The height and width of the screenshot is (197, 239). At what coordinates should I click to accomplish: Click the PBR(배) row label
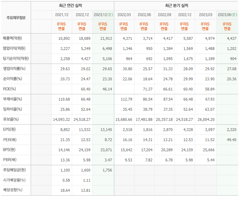10,160
